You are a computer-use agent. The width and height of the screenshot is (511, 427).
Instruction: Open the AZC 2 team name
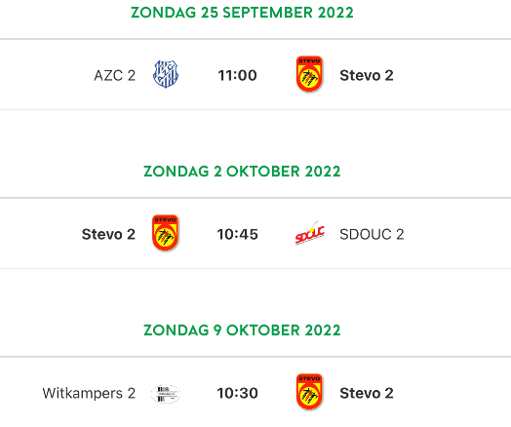pos(115,76)
